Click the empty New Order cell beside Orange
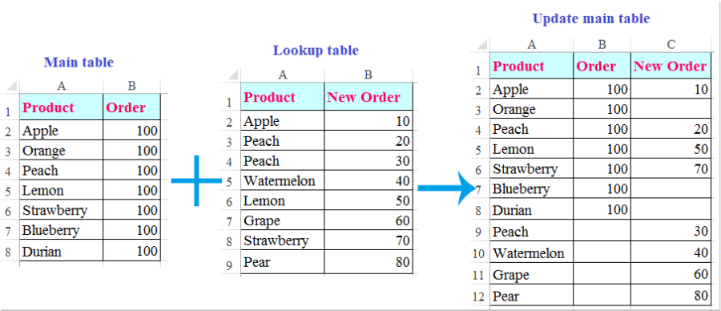The height and width of the screenshot is (311, 721). [x=671, y=109]
